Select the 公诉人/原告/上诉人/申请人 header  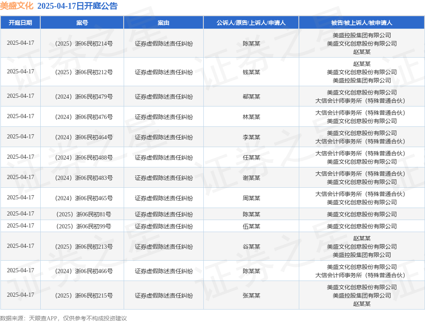251,23
